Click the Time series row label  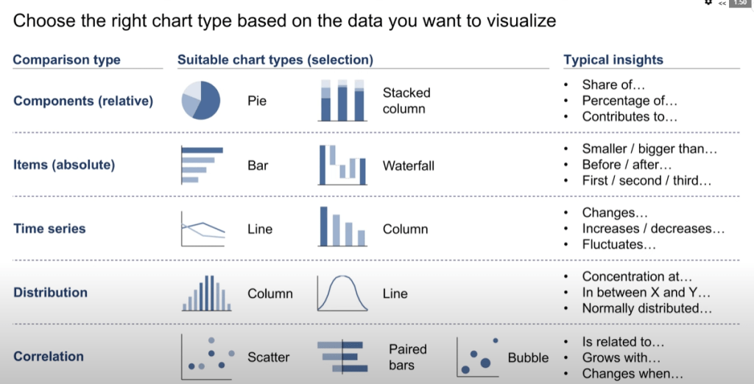point(49,229)
